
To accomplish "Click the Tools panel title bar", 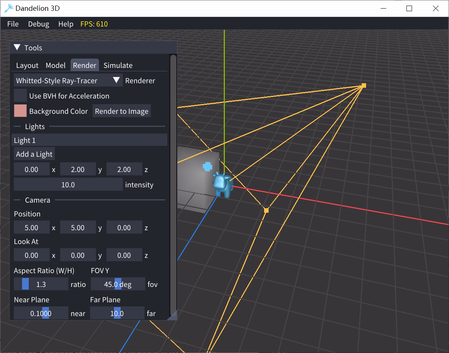I will (x=93, y=47).
